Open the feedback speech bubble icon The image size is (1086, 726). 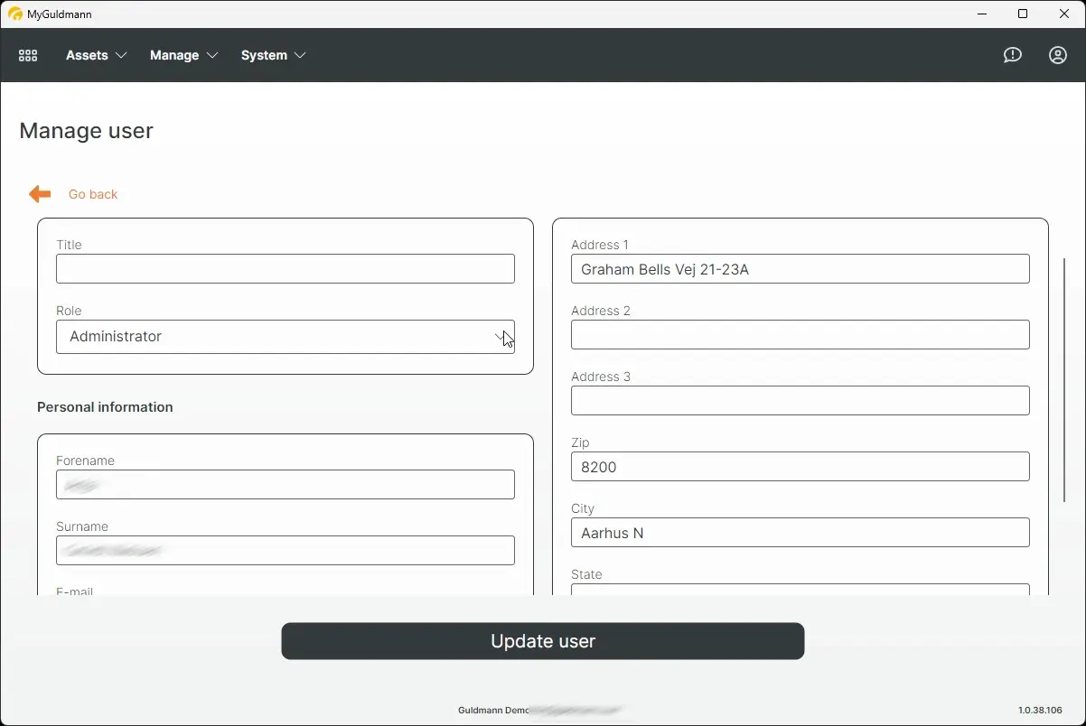point(1012,55)
